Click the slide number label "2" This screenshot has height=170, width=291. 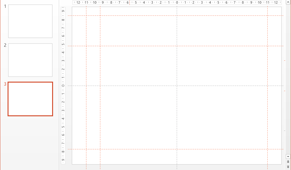click(x=5, y=45)
